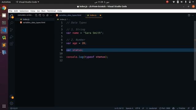
Task: Place cursor on line 9 var status
Action: point(75,50)
